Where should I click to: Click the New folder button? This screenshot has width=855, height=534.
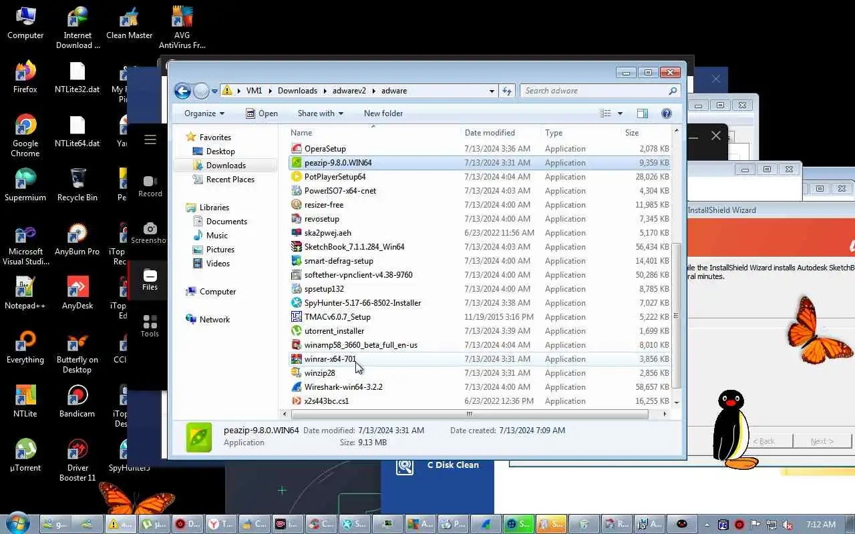click(383, 113)
